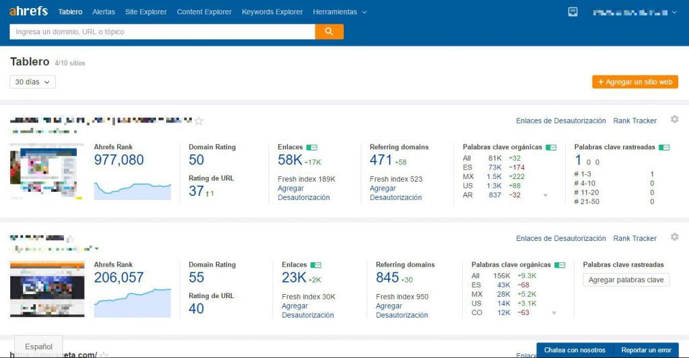Viewport: 689px width, 358px height.
Task: Click the 845 referring domains value
Action: [387, 278]
